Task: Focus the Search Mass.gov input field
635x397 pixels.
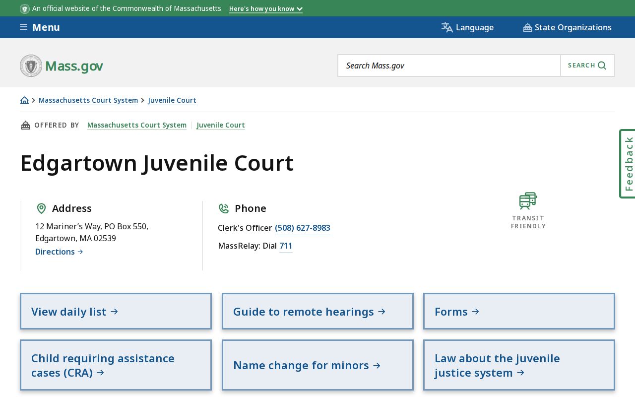Action: [x=449, y=66]
